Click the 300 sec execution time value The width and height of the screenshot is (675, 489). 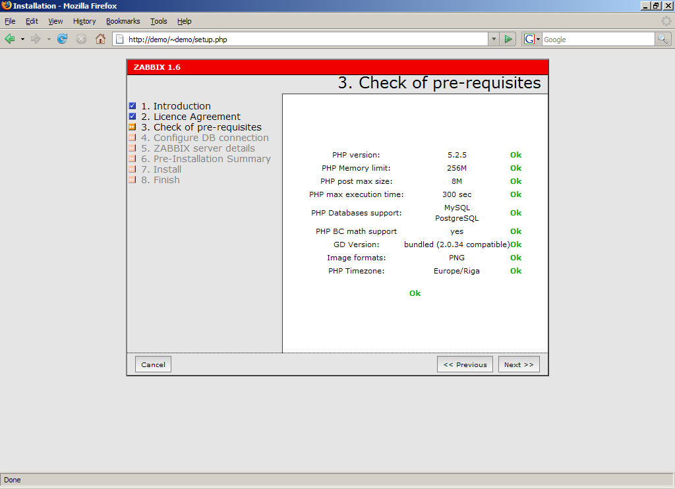[457, 194]
